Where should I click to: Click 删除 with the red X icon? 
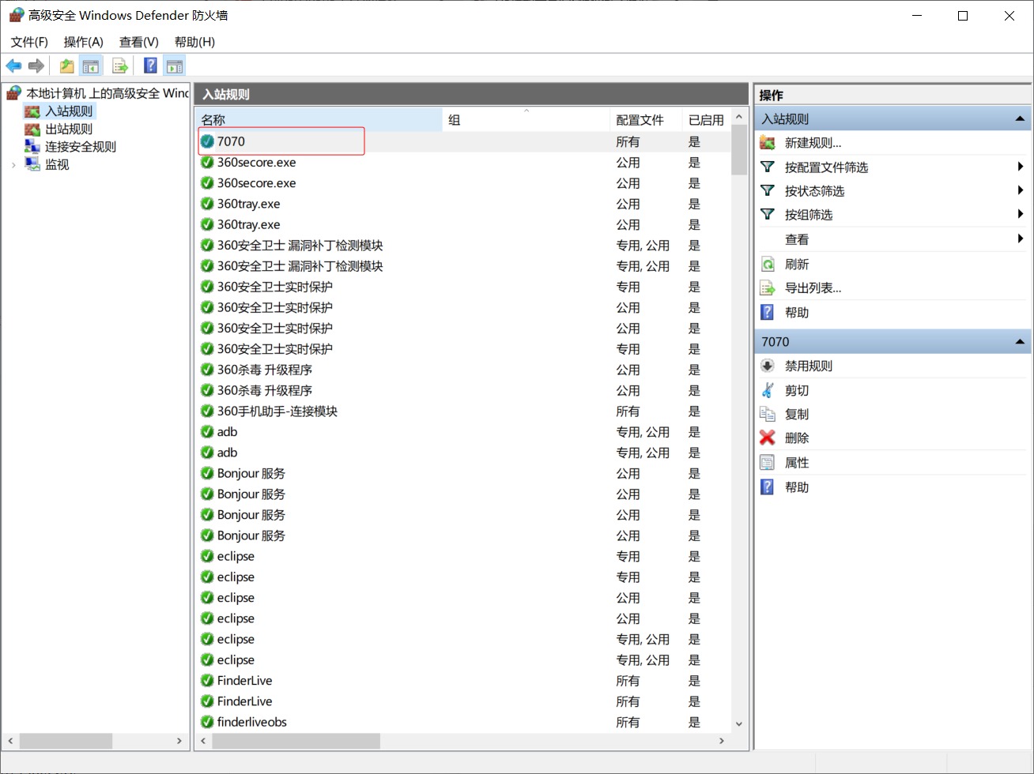797,438
